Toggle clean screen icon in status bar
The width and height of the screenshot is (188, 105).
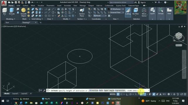click(182, 94)
